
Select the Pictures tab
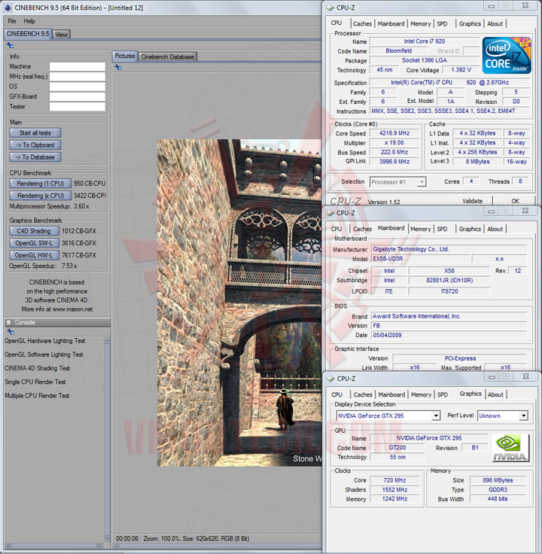click(125, 56)
